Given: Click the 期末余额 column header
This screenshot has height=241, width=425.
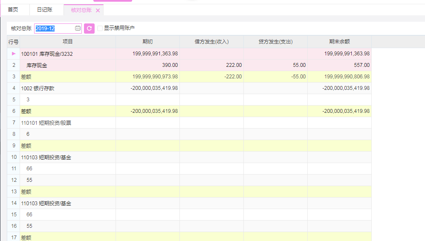Looking at the screenshot, I should (340, 42).
